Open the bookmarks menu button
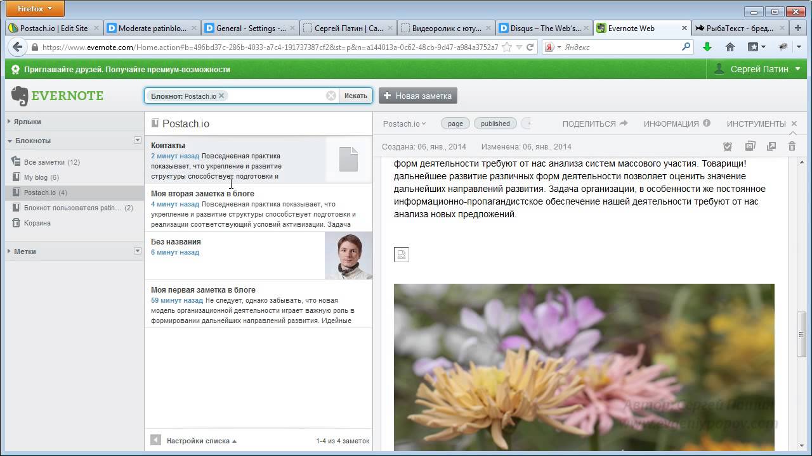 coord(756,47)
